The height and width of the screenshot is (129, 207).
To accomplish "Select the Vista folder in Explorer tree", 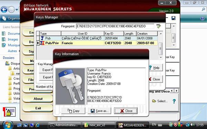I will [14, 98].
